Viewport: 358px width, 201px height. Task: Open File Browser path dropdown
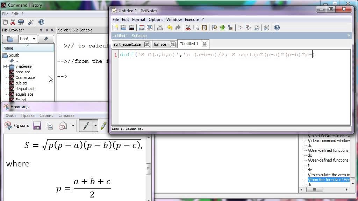click(x=34, y=39)
